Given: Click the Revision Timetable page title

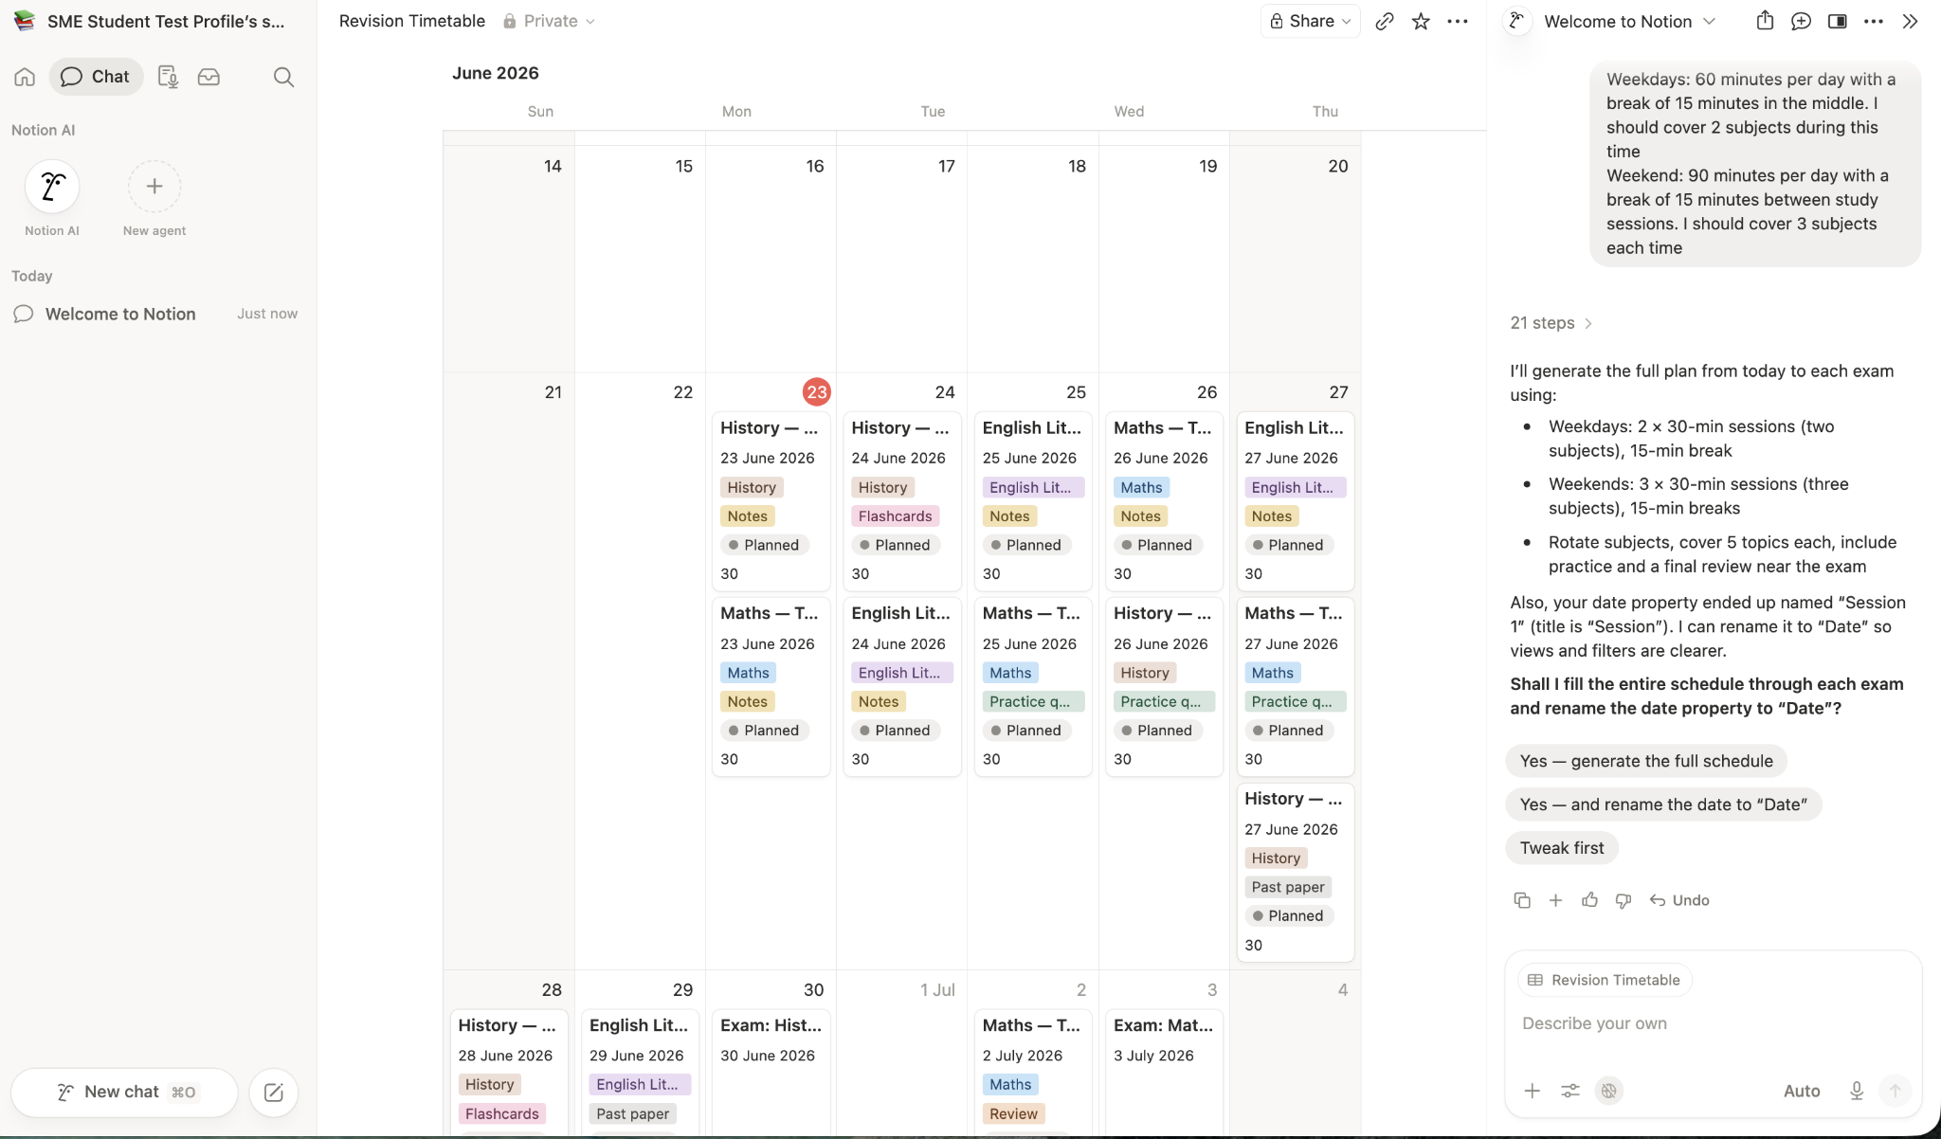Looking at the screenshot, I should click(x=412, y=21).
